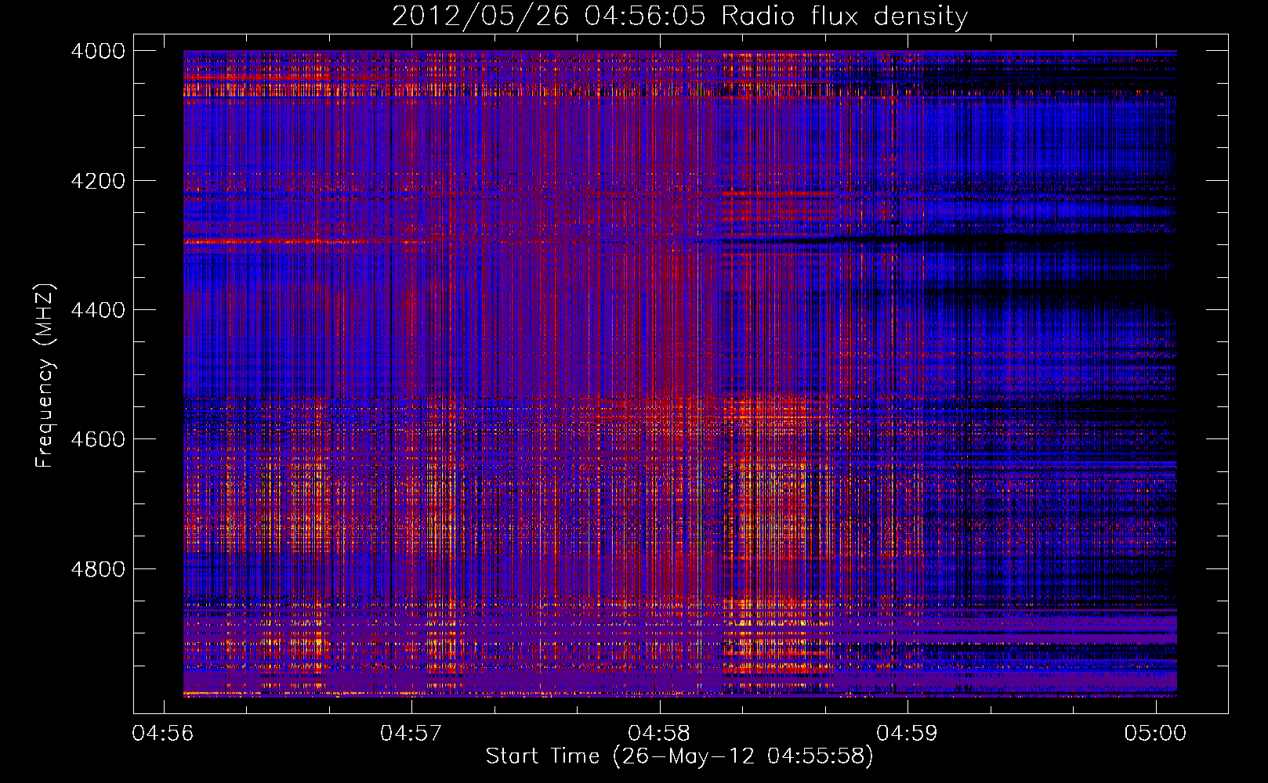Click the 'Frequency (MHZ)' axis title

click(x=45, y=375)
